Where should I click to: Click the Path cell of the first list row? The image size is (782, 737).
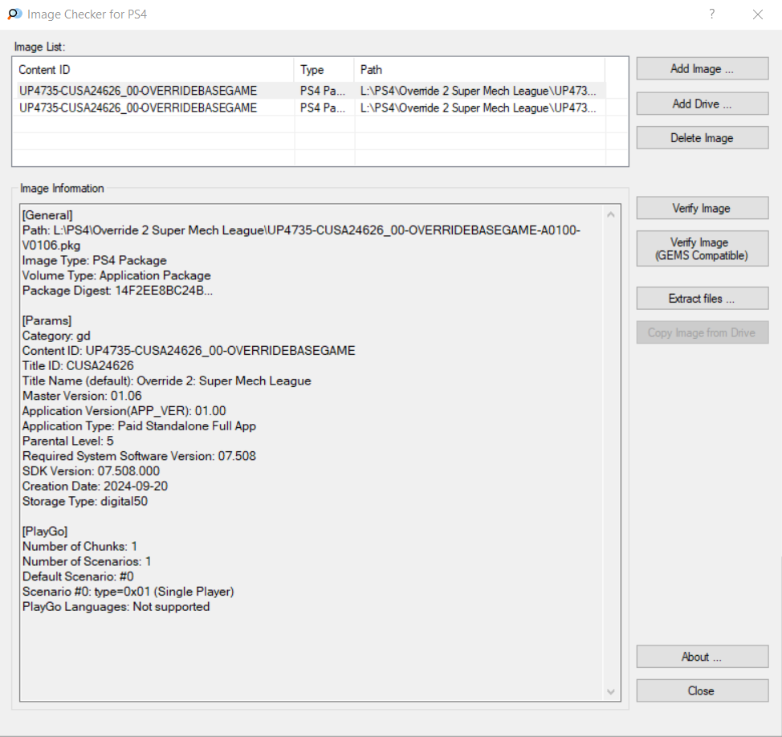coord(479,91)
